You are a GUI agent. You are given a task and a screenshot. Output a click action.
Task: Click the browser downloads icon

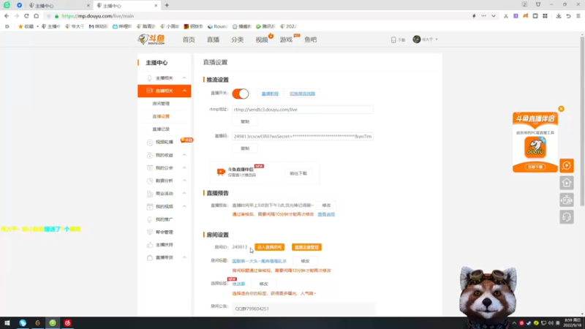coord(559,16)
